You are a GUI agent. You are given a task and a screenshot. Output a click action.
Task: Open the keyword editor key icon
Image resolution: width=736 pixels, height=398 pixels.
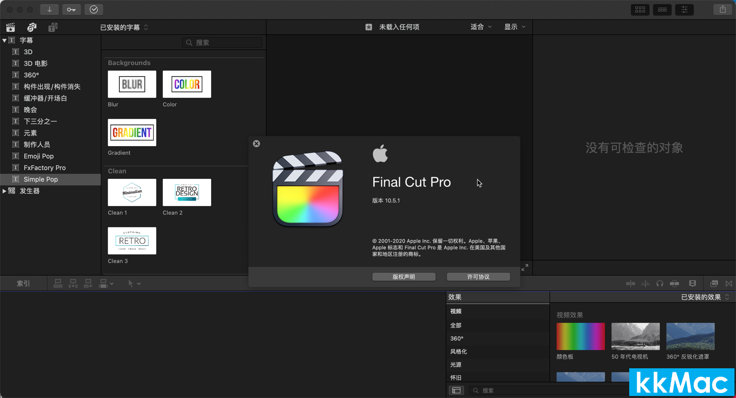click(x=72, y=9)
